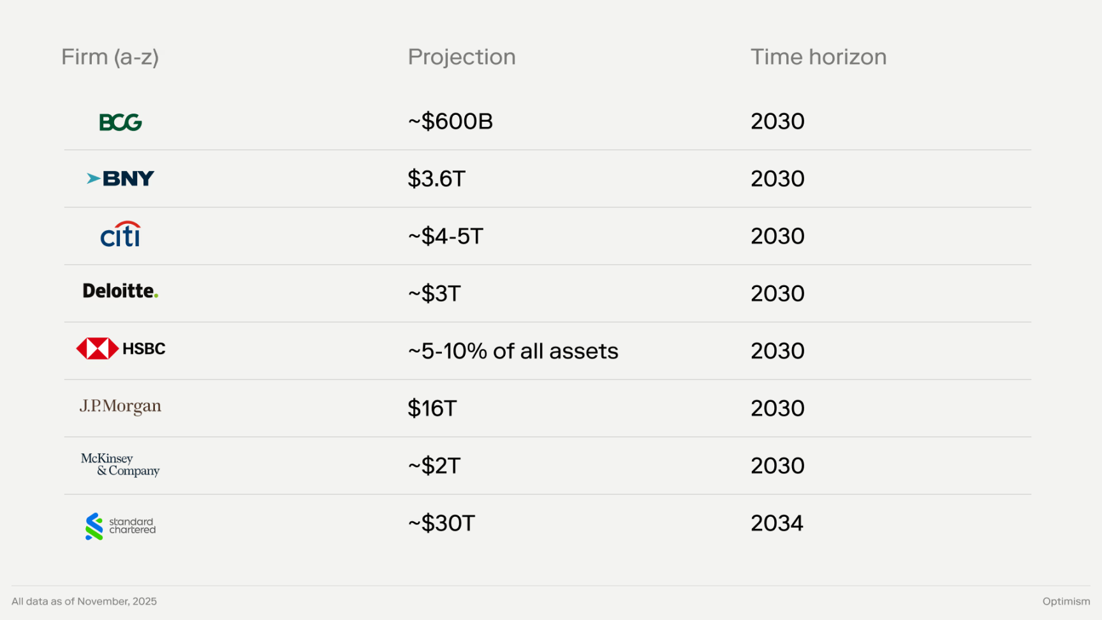
Task: Click the BNY logo
Action: 121,179
